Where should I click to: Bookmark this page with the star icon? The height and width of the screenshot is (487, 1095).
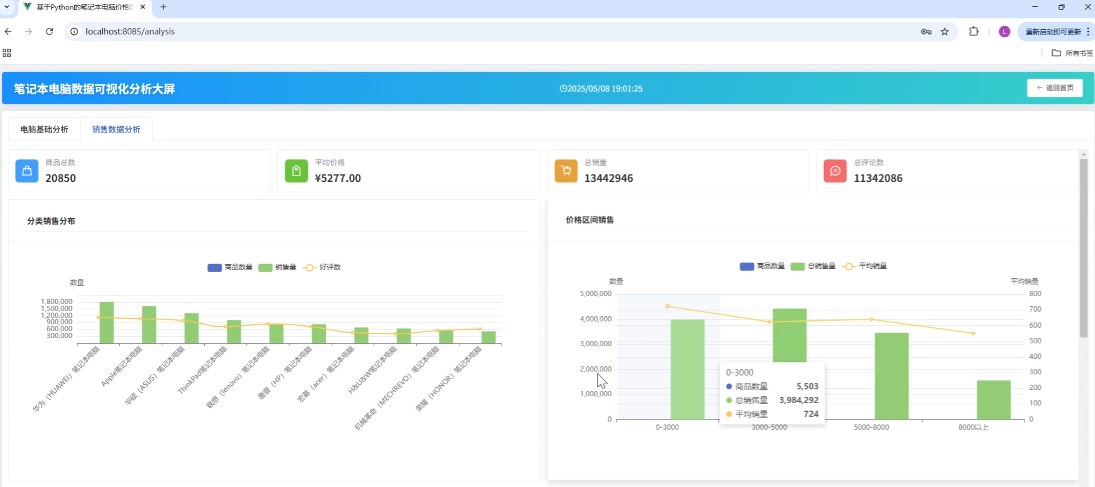pos(945,32)
